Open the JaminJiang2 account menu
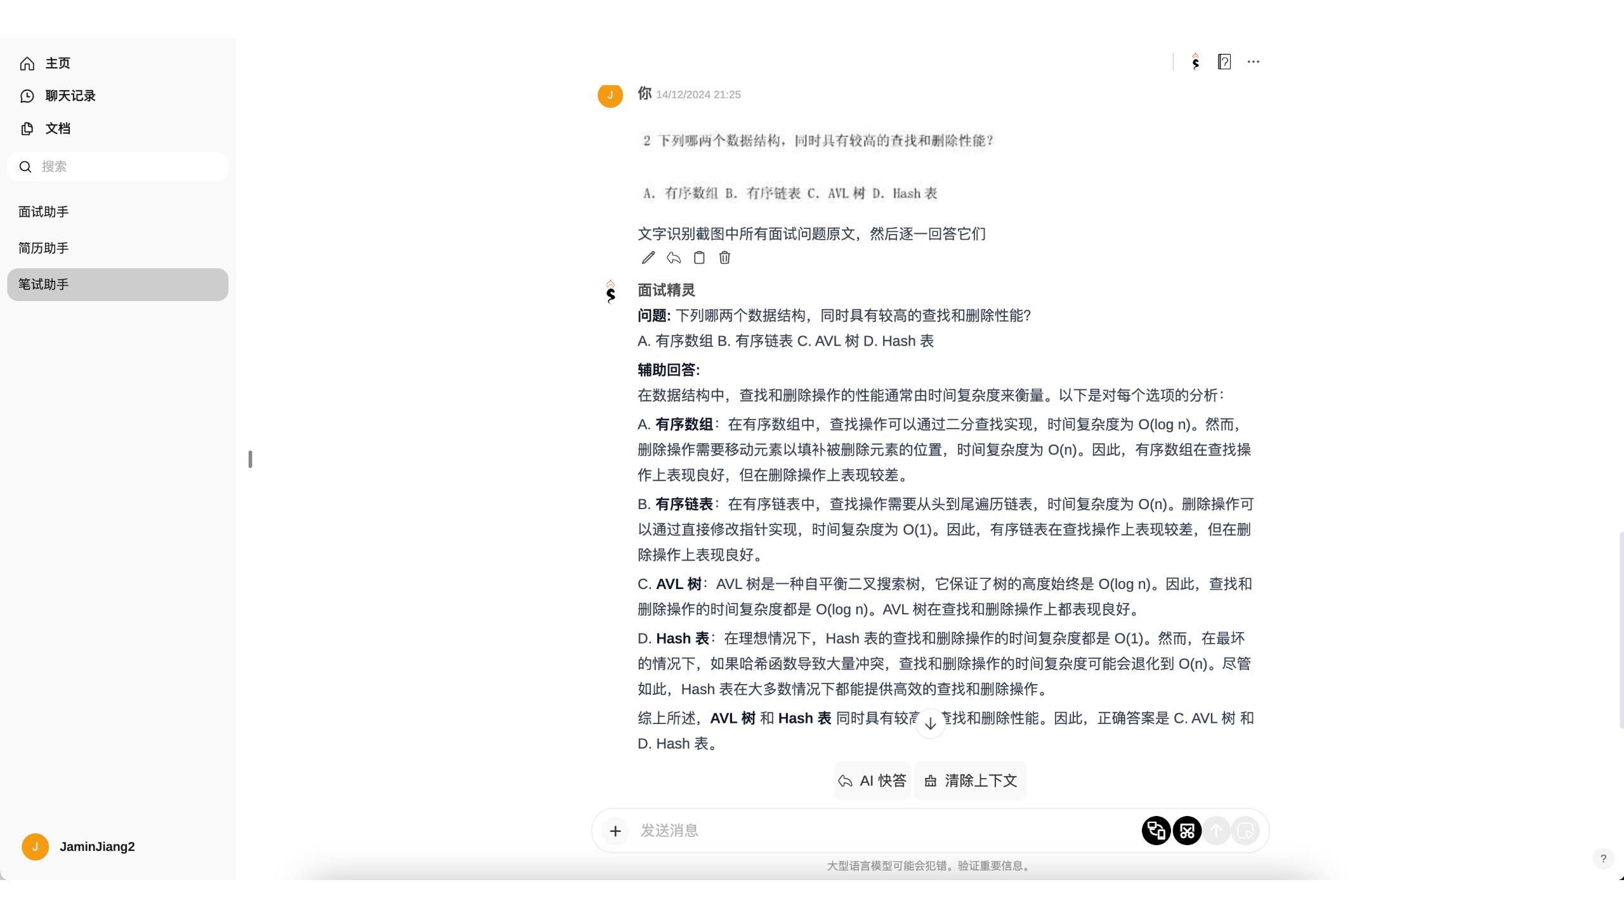The height and width of the screenshot is (913, 1624). (96, 847)
